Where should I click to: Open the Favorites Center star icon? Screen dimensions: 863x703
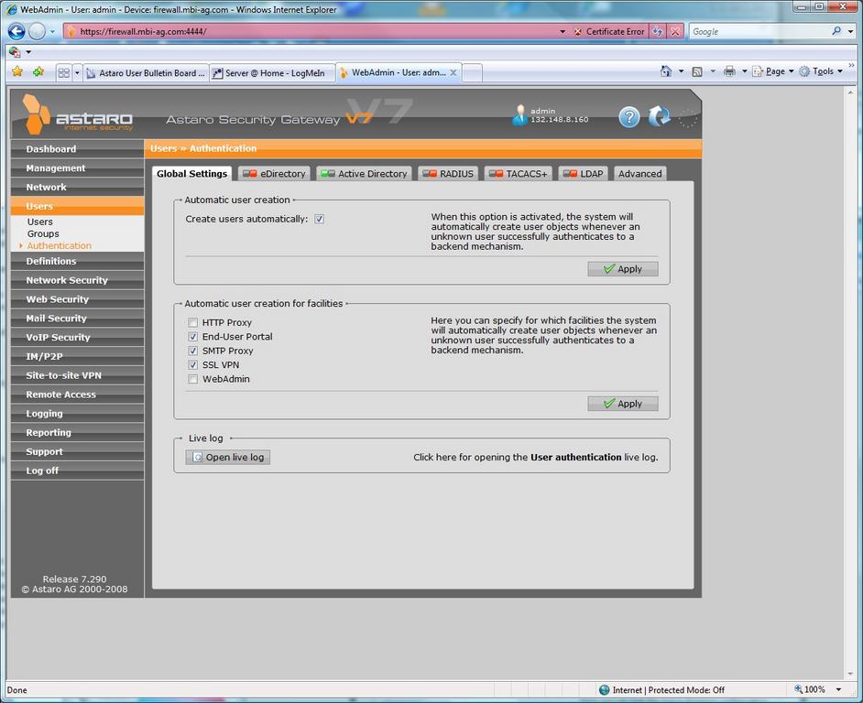[17, 72]
